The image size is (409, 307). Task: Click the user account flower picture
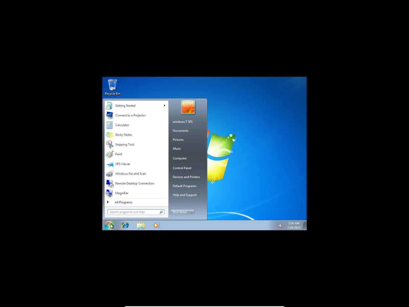(x=188, y=107)
